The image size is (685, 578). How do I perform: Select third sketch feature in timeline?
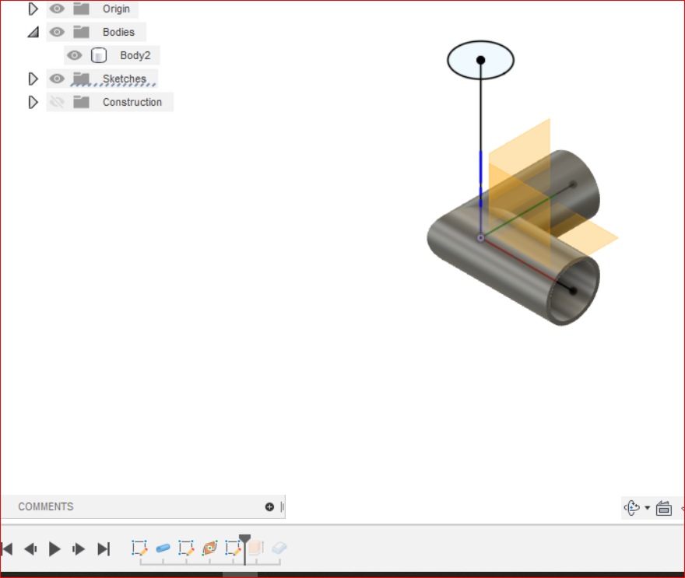pyautogui.click(x=233, y=548)
